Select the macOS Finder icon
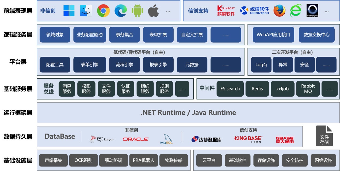 coord(86,11)
